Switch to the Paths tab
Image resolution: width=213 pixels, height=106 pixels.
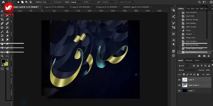click(x=197, y=60)
